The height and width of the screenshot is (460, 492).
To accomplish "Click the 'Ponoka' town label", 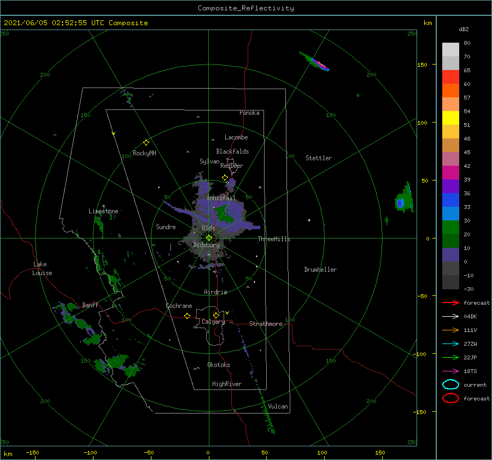I will (x=249, y=113).
